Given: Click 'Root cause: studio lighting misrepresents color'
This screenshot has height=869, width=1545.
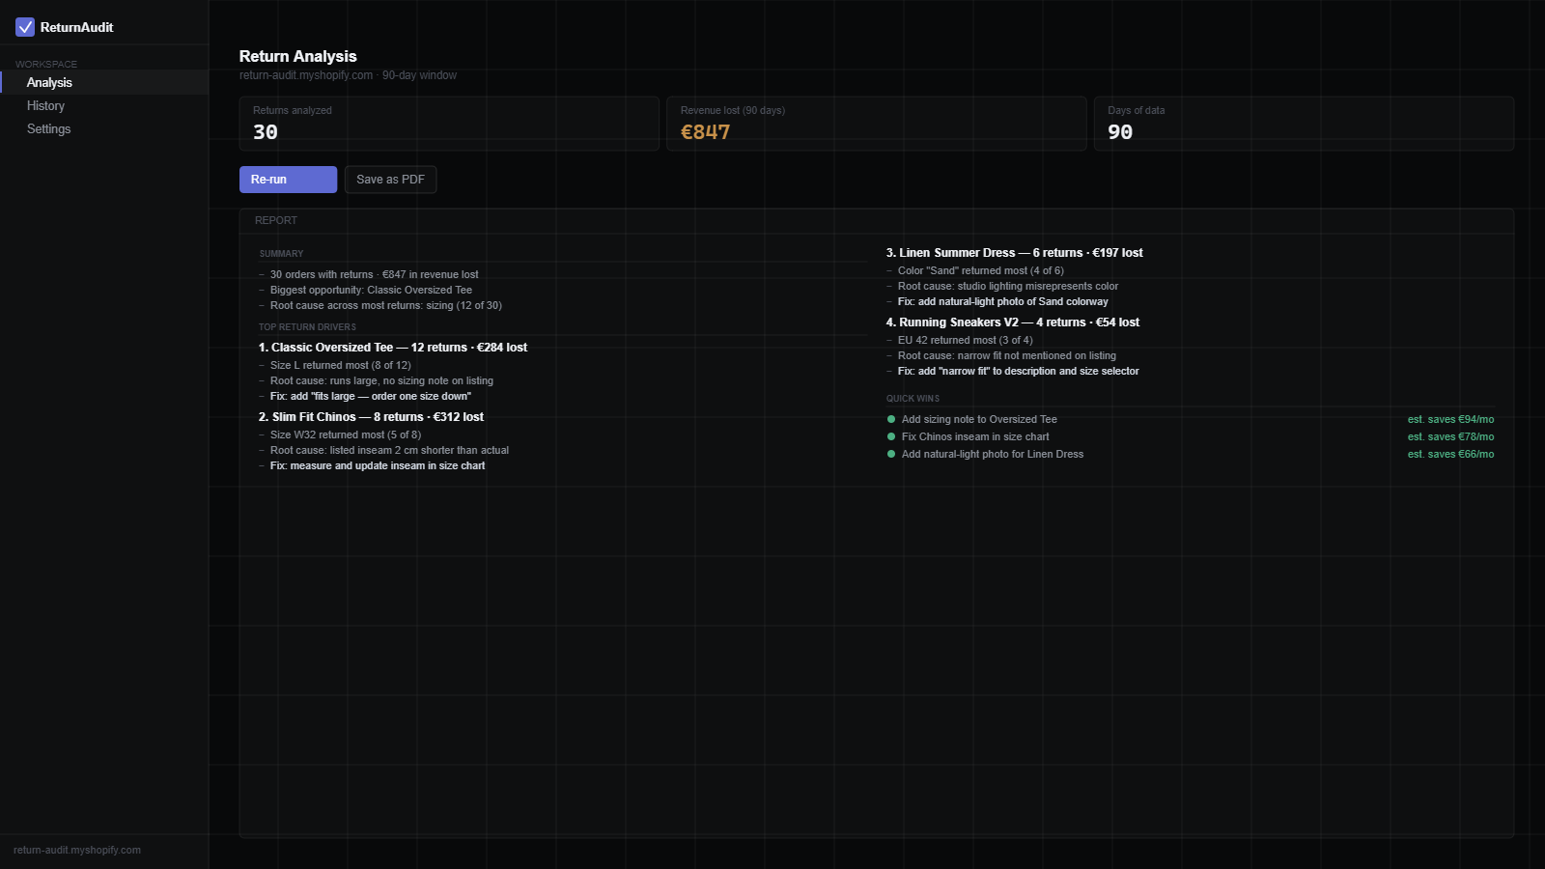Looking at the screenshot, I should pos(1008,286).
